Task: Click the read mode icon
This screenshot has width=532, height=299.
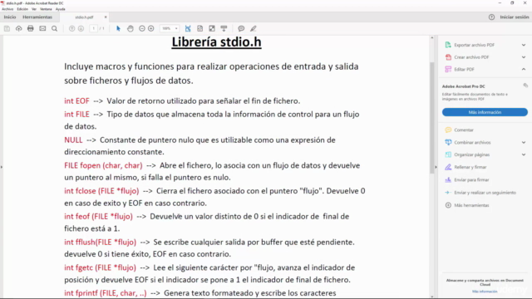Action: coord(224,29)
